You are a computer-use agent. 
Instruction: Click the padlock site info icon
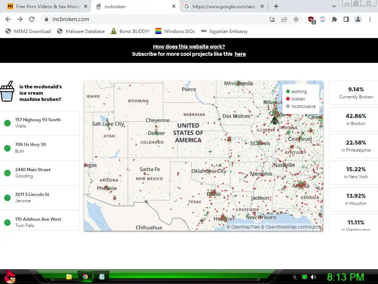point(47,19)
